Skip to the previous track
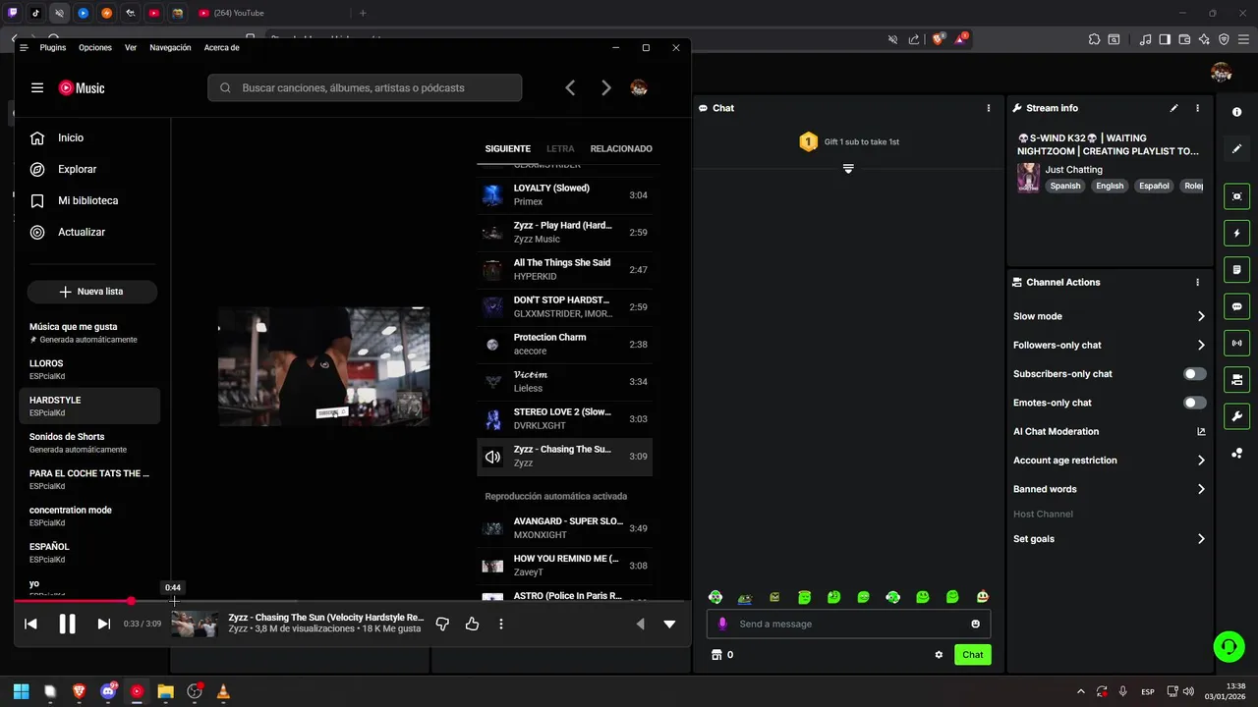Screen dimensions: 1258x707 pos(30,624)
